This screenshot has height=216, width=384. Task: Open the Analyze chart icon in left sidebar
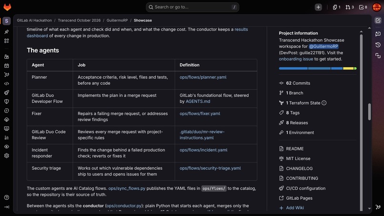click(x=7, y=137)
